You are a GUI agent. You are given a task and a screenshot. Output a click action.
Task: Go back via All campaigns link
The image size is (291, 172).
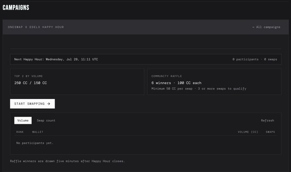[x=266, y=27]
